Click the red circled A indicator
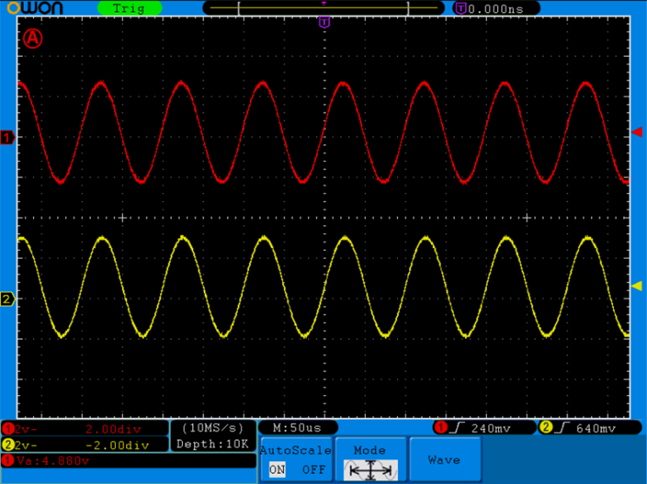The height and width of the screenshot is (484, 647). click(x=32, y=38)
